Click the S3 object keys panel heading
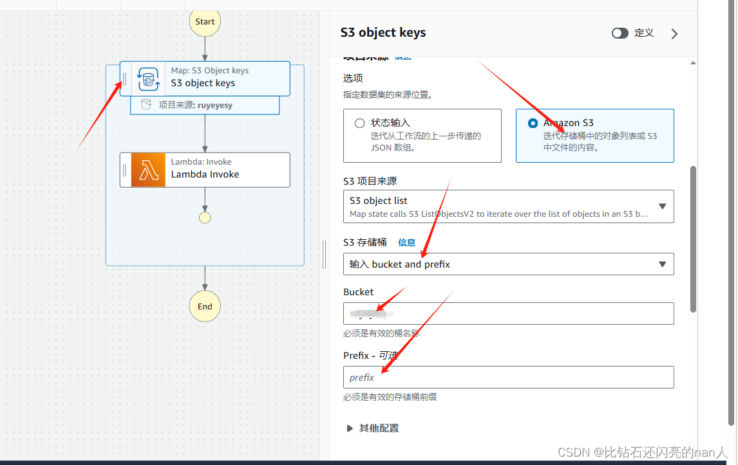Screen dimensions: 738x465 (x=383, y=32)
